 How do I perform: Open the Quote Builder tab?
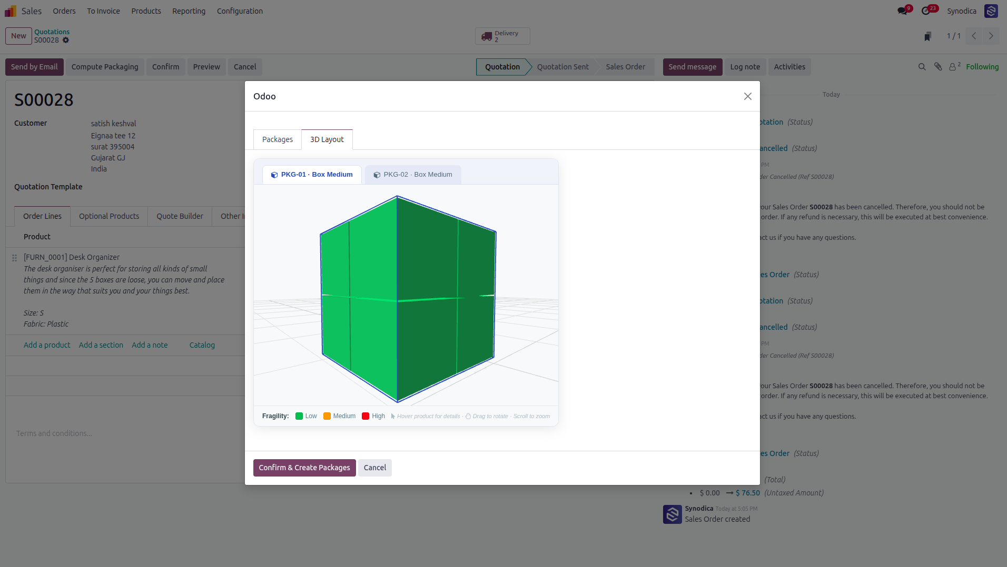[x=180, y=216]
